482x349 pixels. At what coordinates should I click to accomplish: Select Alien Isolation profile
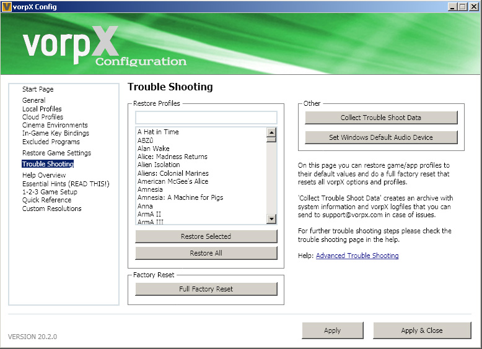pos(159,165)
